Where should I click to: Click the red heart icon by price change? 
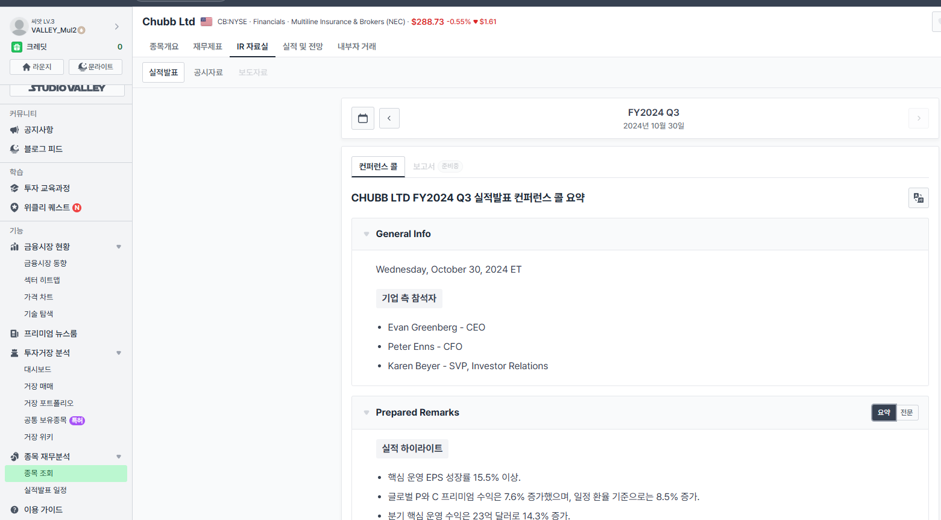point(476,22)
